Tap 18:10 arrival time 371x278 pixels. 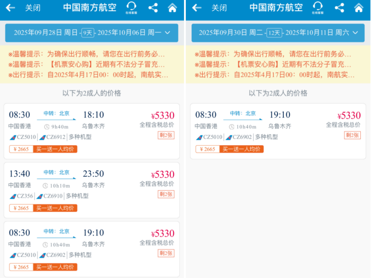coord(93,115)
